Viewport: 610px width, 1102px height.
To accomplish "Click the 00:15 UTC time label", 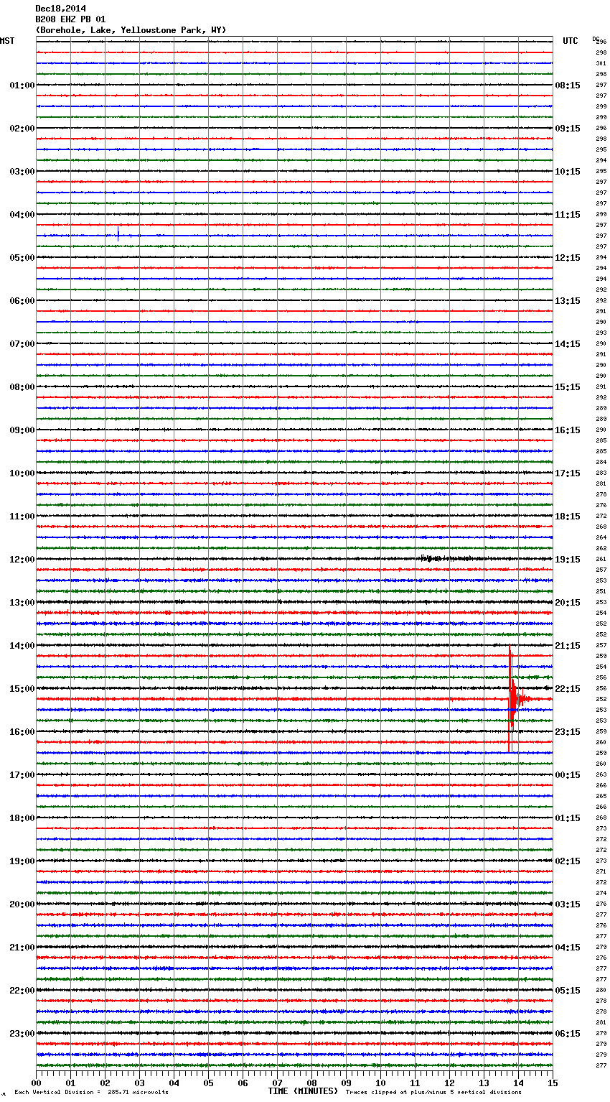I will [568, 775].
